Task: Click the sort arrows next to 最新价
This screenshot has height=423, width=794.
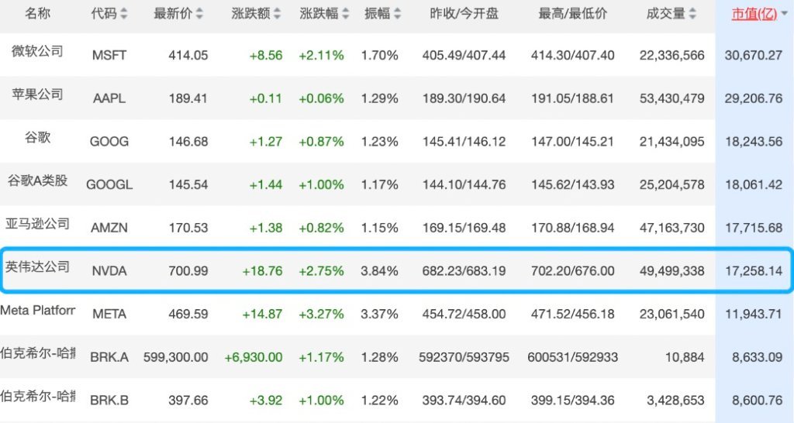Action: (199, 15)
